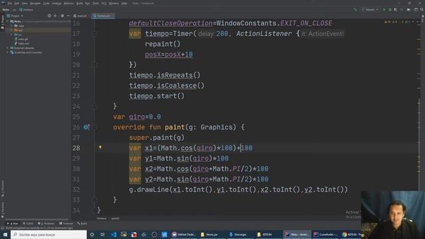
Task: Open the CursoKotlin IntelliJ taskbar window
Action: (x=325, y=234)
